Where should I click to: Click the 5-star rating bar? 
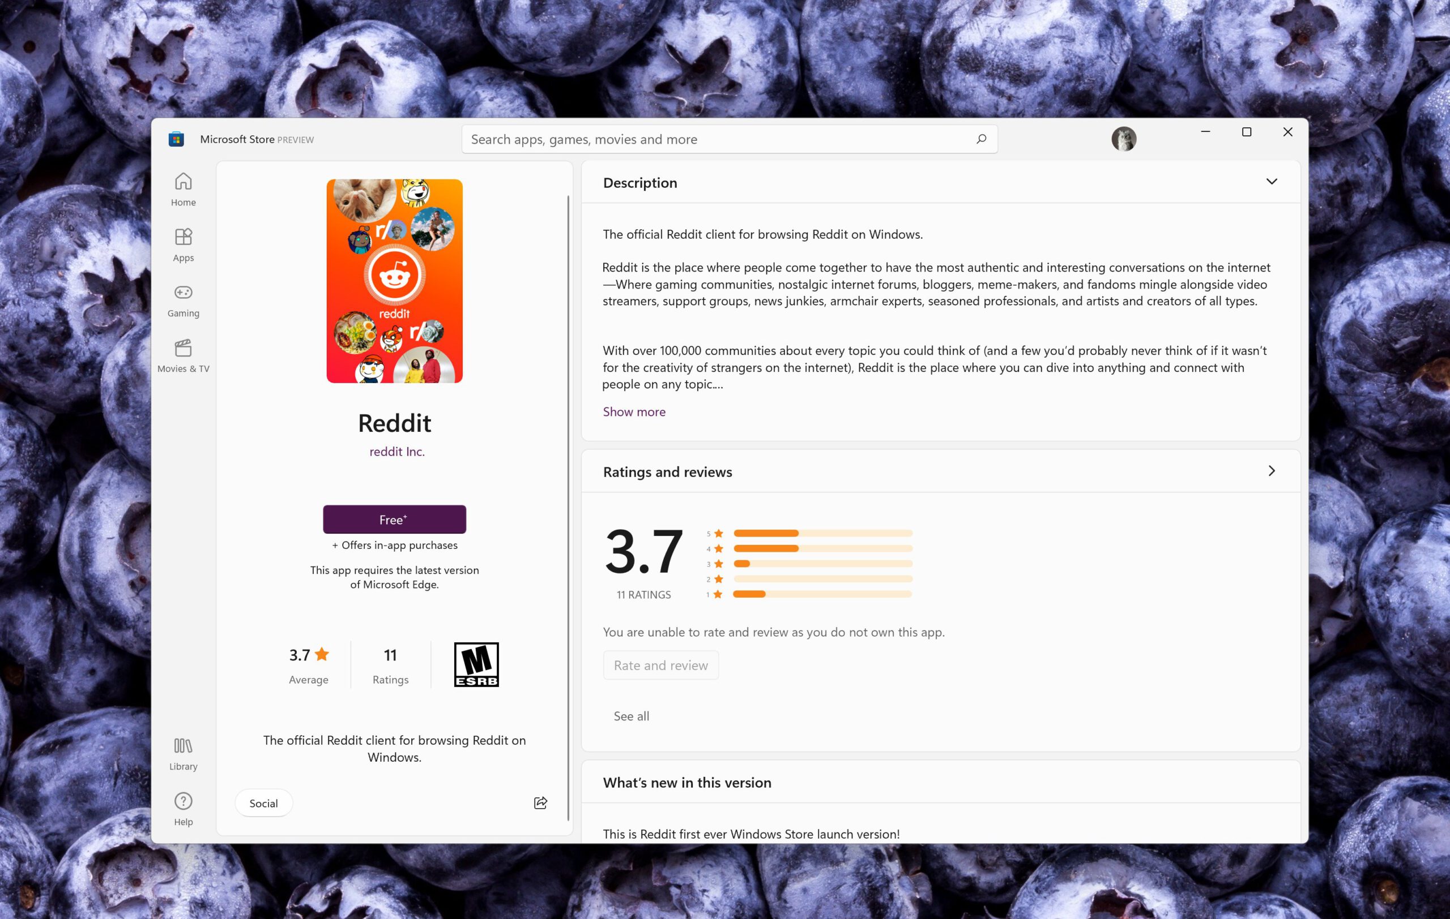[x=822, y=534]
